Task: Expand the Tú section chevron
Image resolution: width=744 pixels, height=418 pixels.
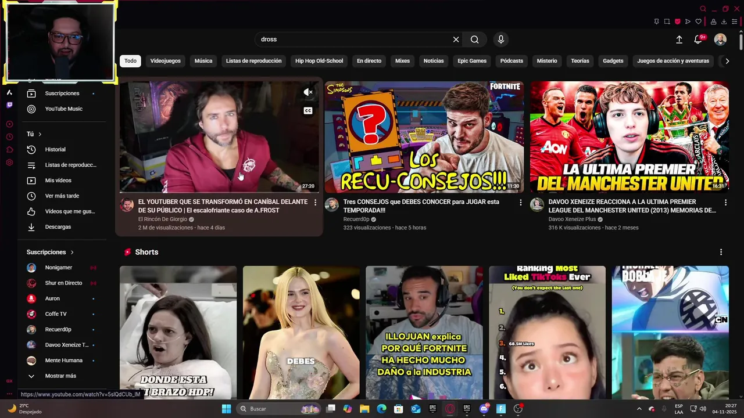Action: [40, 134]
